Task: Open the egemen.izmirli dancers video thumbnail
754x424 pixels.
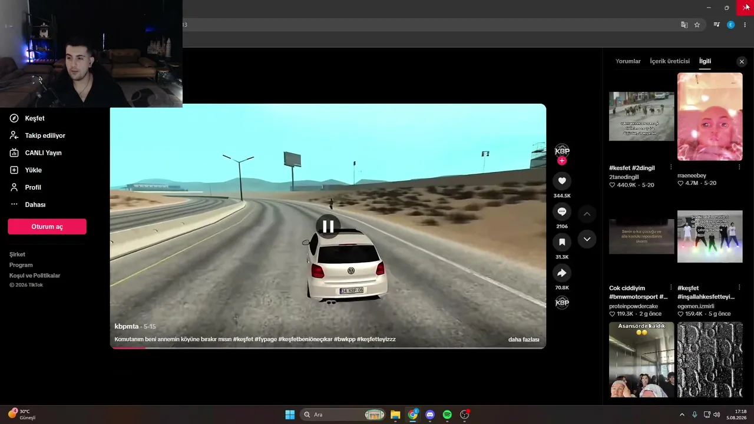Action: point(710,237)
